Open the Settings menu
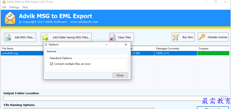This screenshot has width=233, height=109. tap(14, 7)
